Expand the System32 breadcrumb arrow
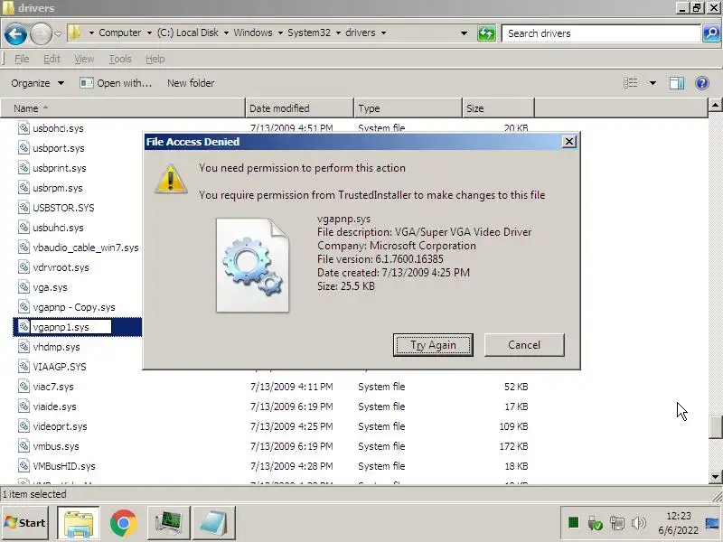This screenshot has height=542, width=723. [x=338, y=33]
